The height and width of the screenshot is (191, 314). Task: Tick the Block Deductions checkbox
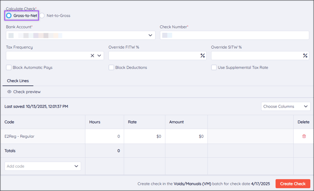(111, 67)
